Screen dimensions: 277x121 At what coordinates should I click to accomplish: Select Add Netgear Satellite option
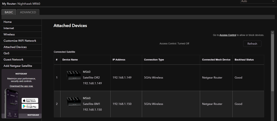pos(18,66)
